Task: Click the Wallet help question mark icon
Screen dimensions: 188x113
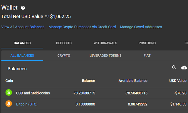Action: tap(23, 8)
